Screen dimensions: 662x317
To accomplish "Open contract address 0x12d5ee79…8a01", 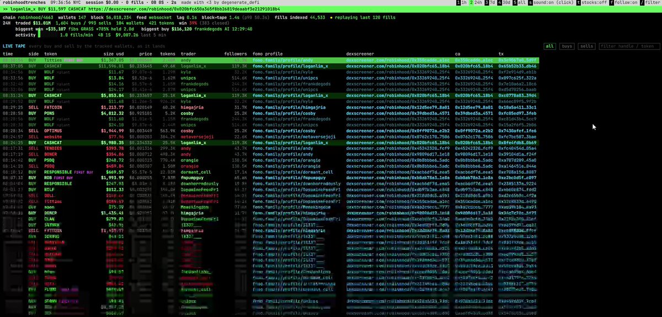I will coord(474,106).
